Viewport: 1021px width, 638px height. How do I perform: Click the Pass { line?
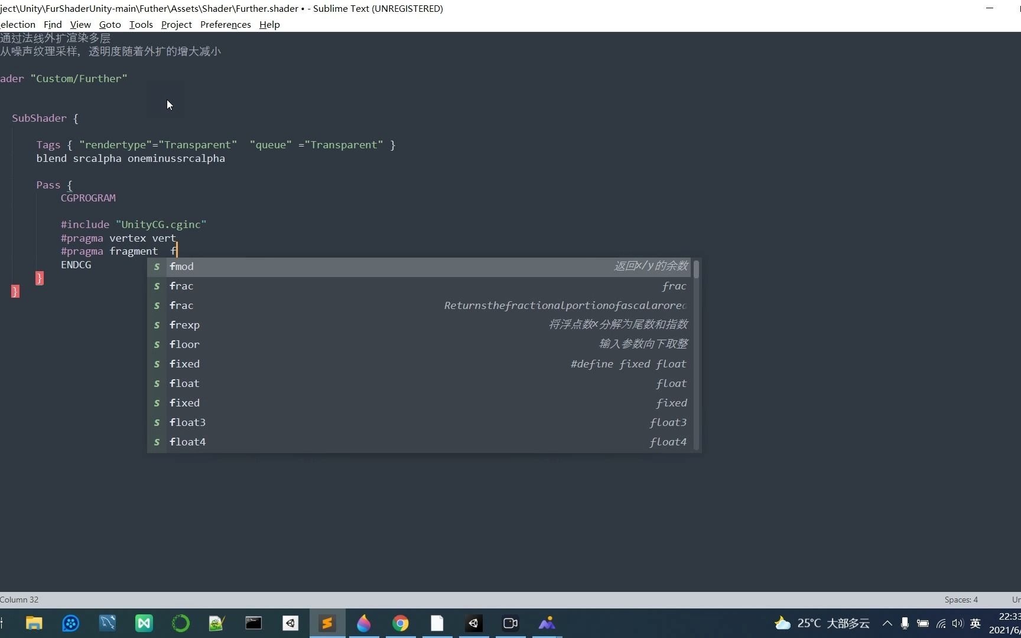[x=54, y=185]
